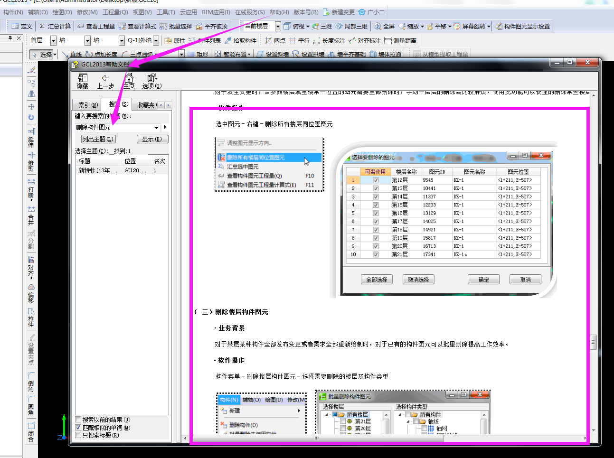The width and height of the screenshot is (614, 458).
Task: Click the rotate icon in left toolbar
Action: [31, 117]
